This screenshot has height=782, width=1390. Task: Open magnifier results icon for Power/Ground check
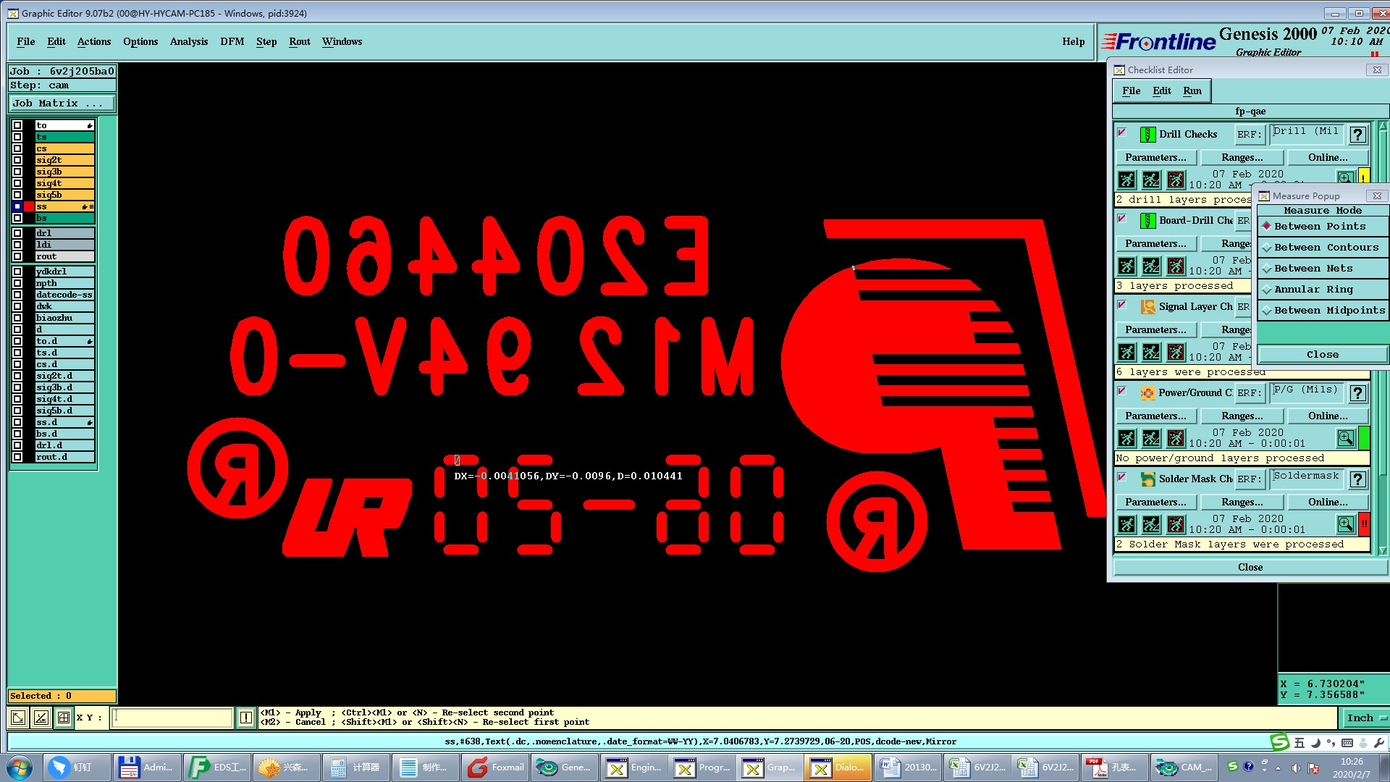[1345, 438]
